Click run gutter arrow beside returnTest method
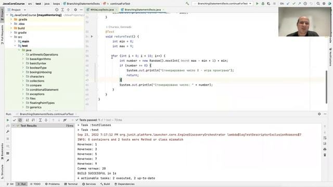 [x=92, y=36]
